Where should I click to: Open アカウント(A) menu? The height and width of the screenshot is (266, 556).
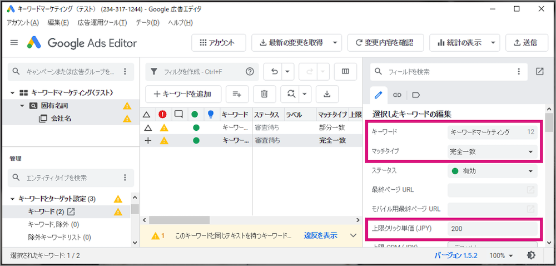click(x=23, y=23)
